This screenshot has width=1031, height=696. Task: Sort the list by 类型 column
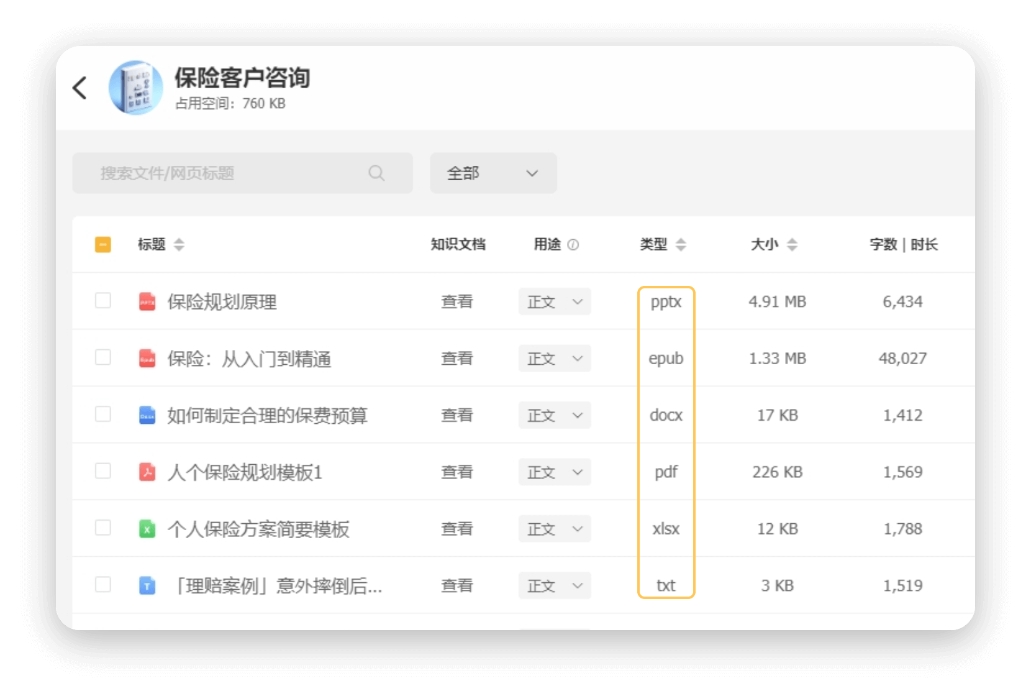point(681,245)
